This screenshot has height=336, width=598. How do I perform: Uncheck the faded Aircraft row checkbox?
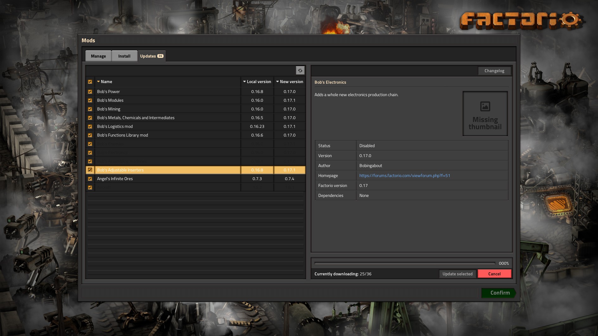coord(90,188)
